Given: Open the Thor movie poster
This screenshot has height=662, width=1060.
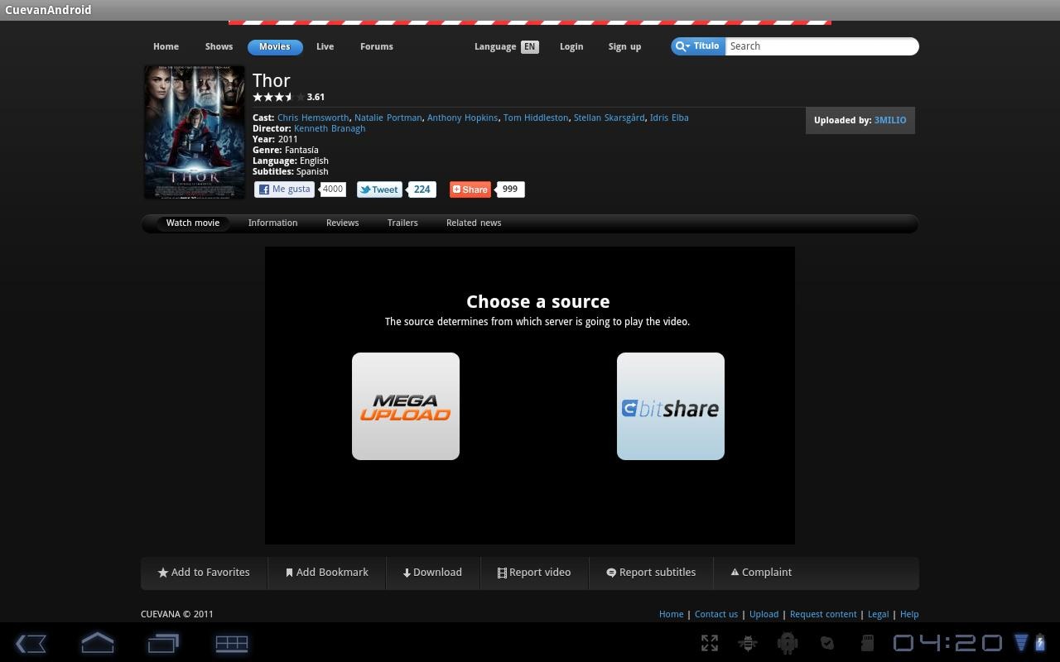Looking at the screenshot, I should 195,132.
